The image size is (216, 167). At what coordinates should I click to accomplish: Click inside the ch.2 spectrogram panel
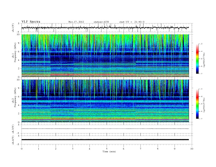coord(105,101)
